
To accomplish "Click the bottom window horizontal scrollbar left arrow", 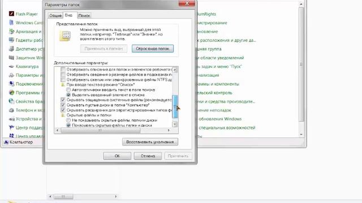I will pos(50,197).
